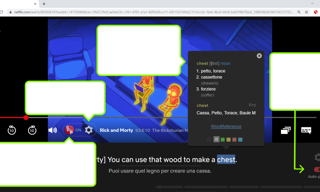Image resolution: width=320 pixels, height=192 pixels.
Task: Open the audio and subtitles menu icon
Action: (x=306, y=130)
